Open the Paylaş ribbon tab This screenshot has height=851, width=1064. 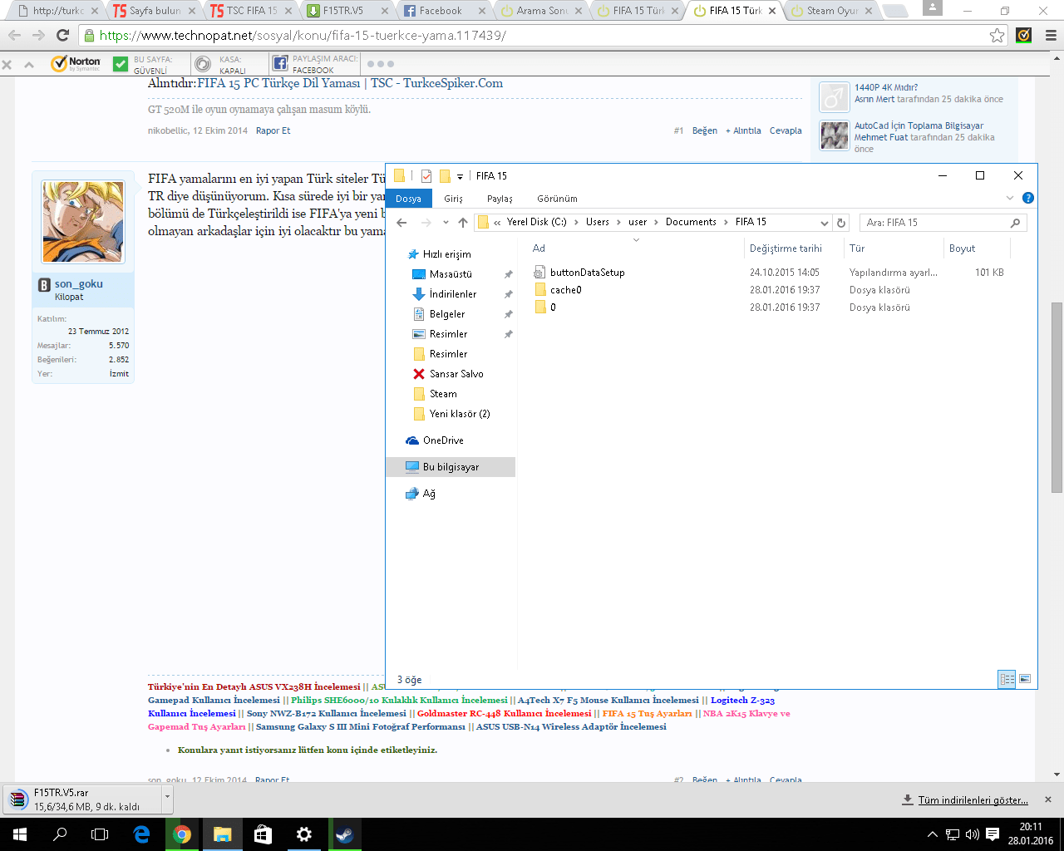click(500, 199)
